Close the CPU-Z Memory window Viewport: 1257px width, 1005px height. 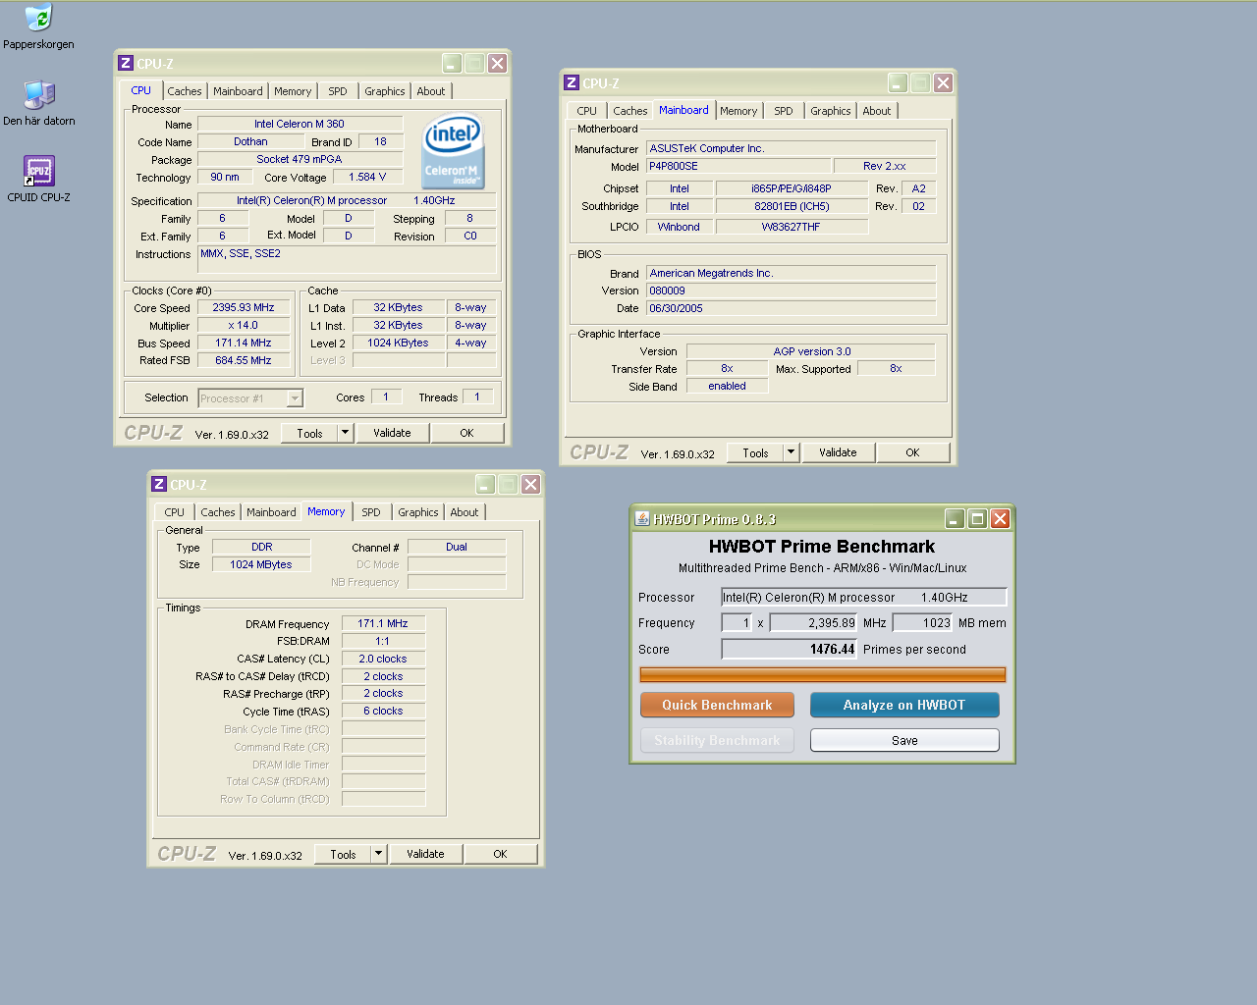(x=530, y=484)
